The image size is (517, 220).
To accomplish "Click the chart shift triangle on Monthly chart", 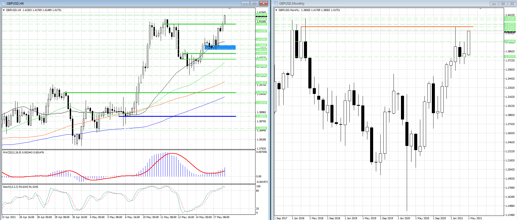I will tap(481, 9).
